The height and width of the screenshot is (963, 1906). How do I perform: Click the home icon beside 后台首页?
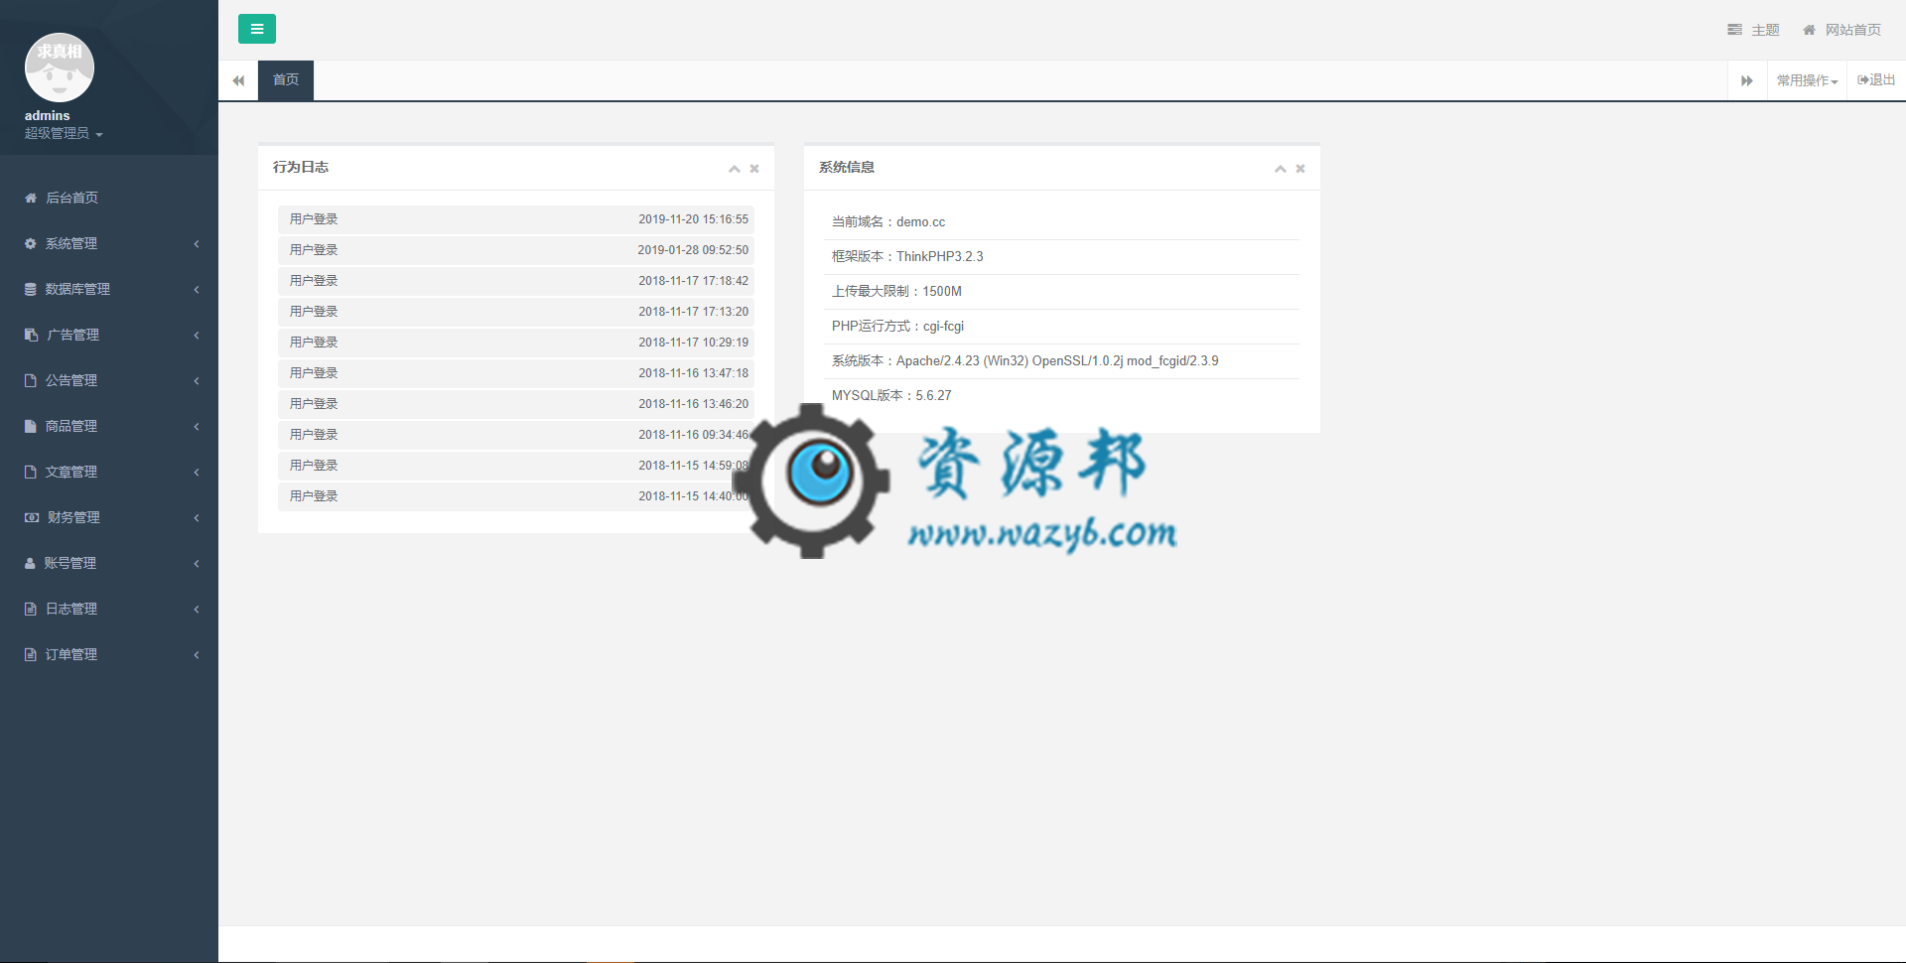31,198
